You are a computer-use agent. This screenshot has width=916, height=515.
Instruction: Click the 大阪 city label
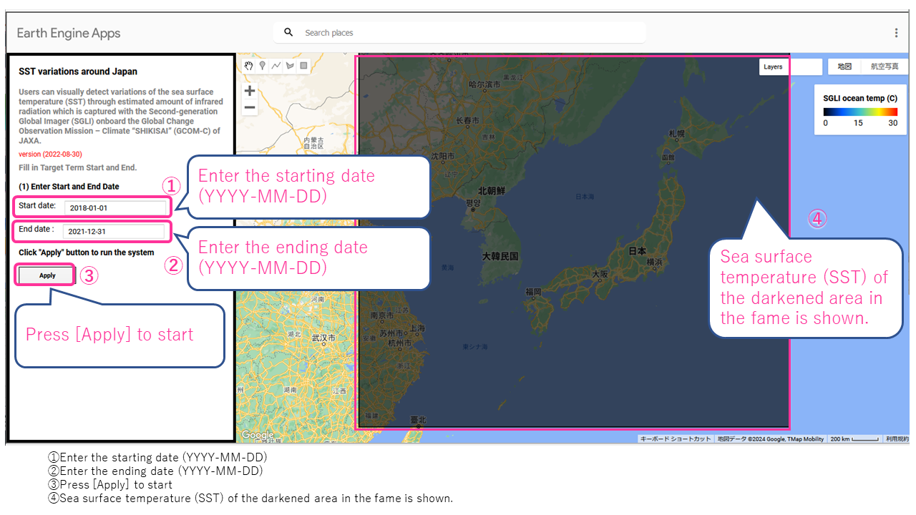coord(600,274)
